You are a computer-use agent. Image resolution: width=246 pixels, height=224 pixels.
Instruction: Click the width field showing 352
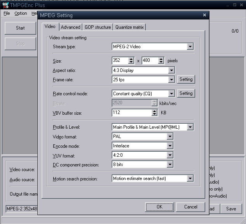point(120,60)
